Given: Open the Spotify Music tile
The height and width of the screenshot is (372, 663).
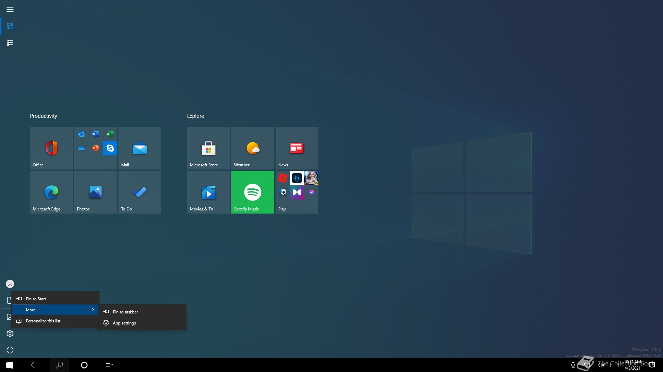Looking at the screenshot, I should click(x=252, y=192).
